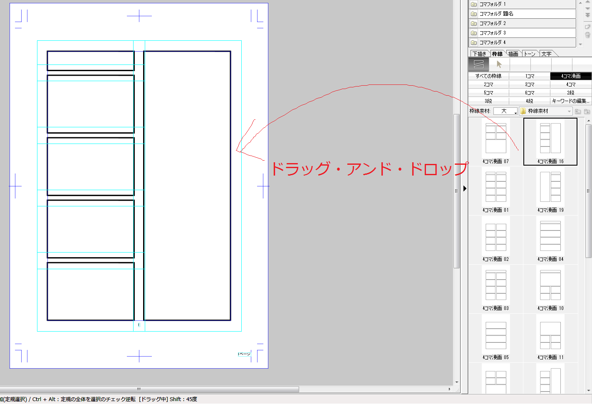Move layer up with single up arrow
Viewport: 592px width, 404px height.
(587, 2)
